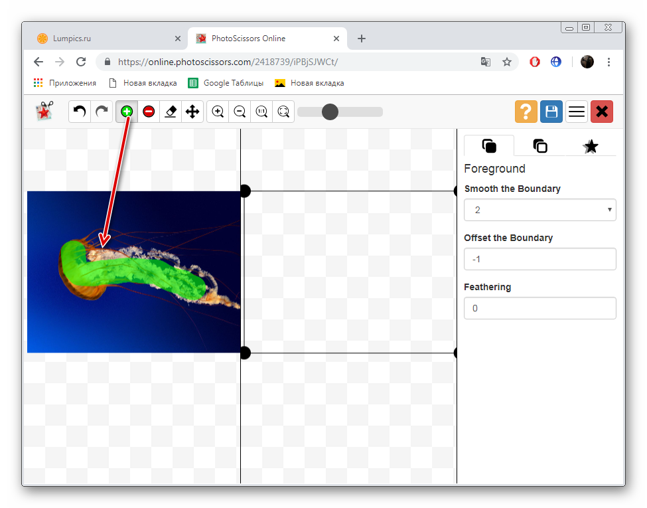The width and height of the screenshot is (647, 508).
Task: Click the red Opera extension icon
Action: pos(535,62)
